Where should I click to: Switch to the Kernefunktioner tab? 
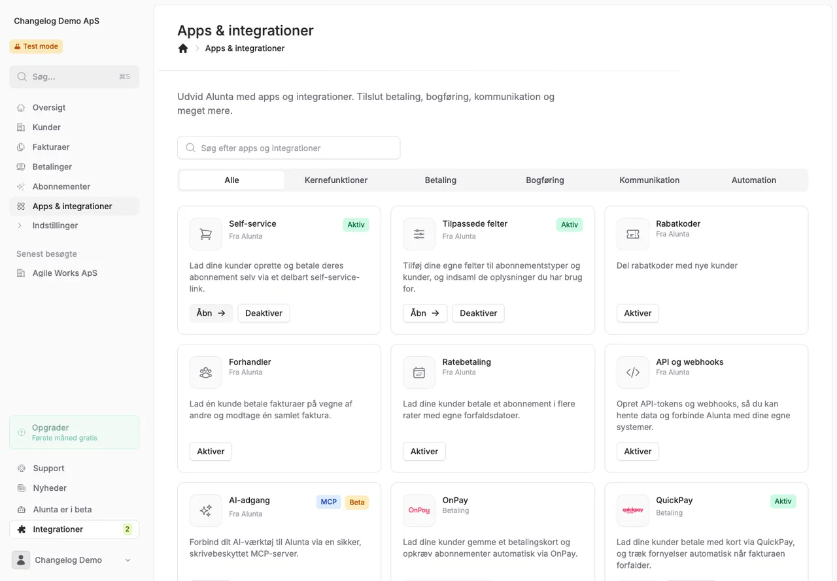[x=336, y=180]
